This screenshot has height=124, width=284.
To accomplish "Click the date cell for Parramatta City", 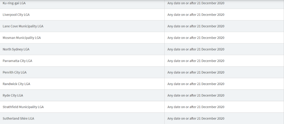I will tap(224, 61).
